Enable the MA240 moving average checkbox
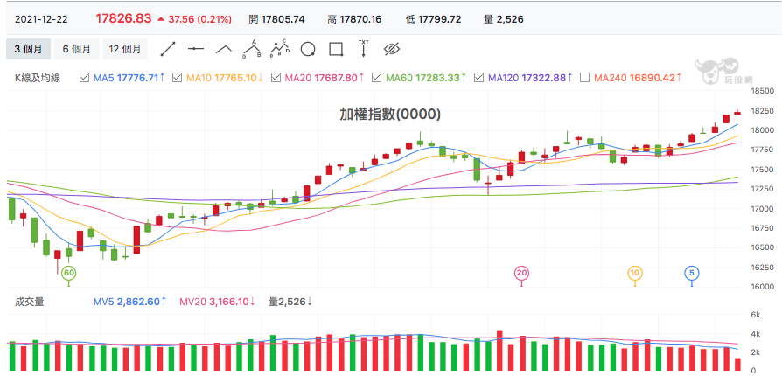This screenshot has width=782, height=376. point(585,78)
